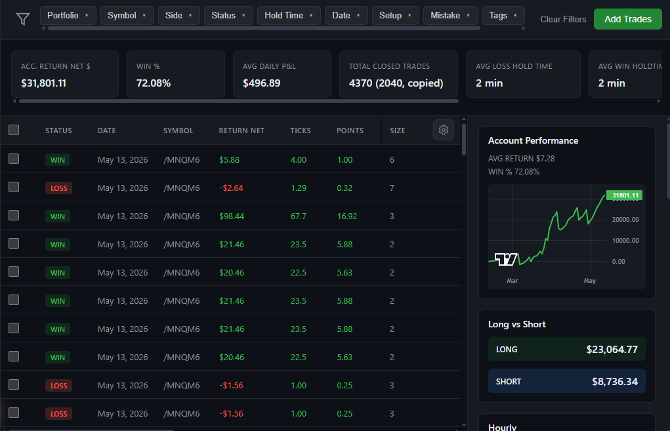Click the filter bar horizontal scrollbar
The height and width of the screenshot is (431, 670).
[264, 28]
